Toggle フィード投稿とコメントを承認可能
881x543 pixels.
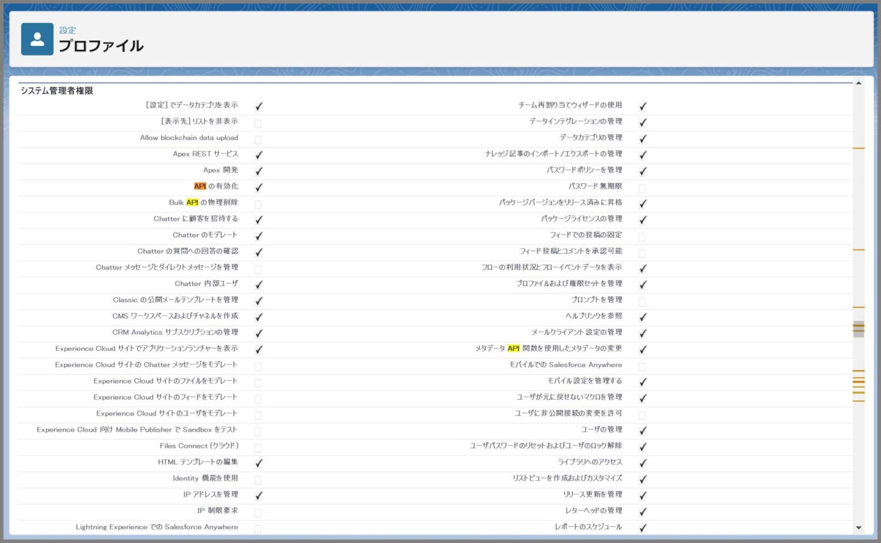click(642, 251)
